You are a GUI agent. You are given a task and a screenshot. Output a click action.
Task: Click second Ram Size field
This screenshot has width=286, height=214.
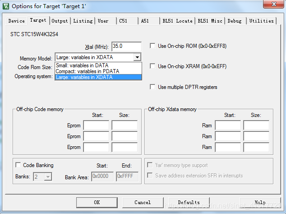point(256,136)
